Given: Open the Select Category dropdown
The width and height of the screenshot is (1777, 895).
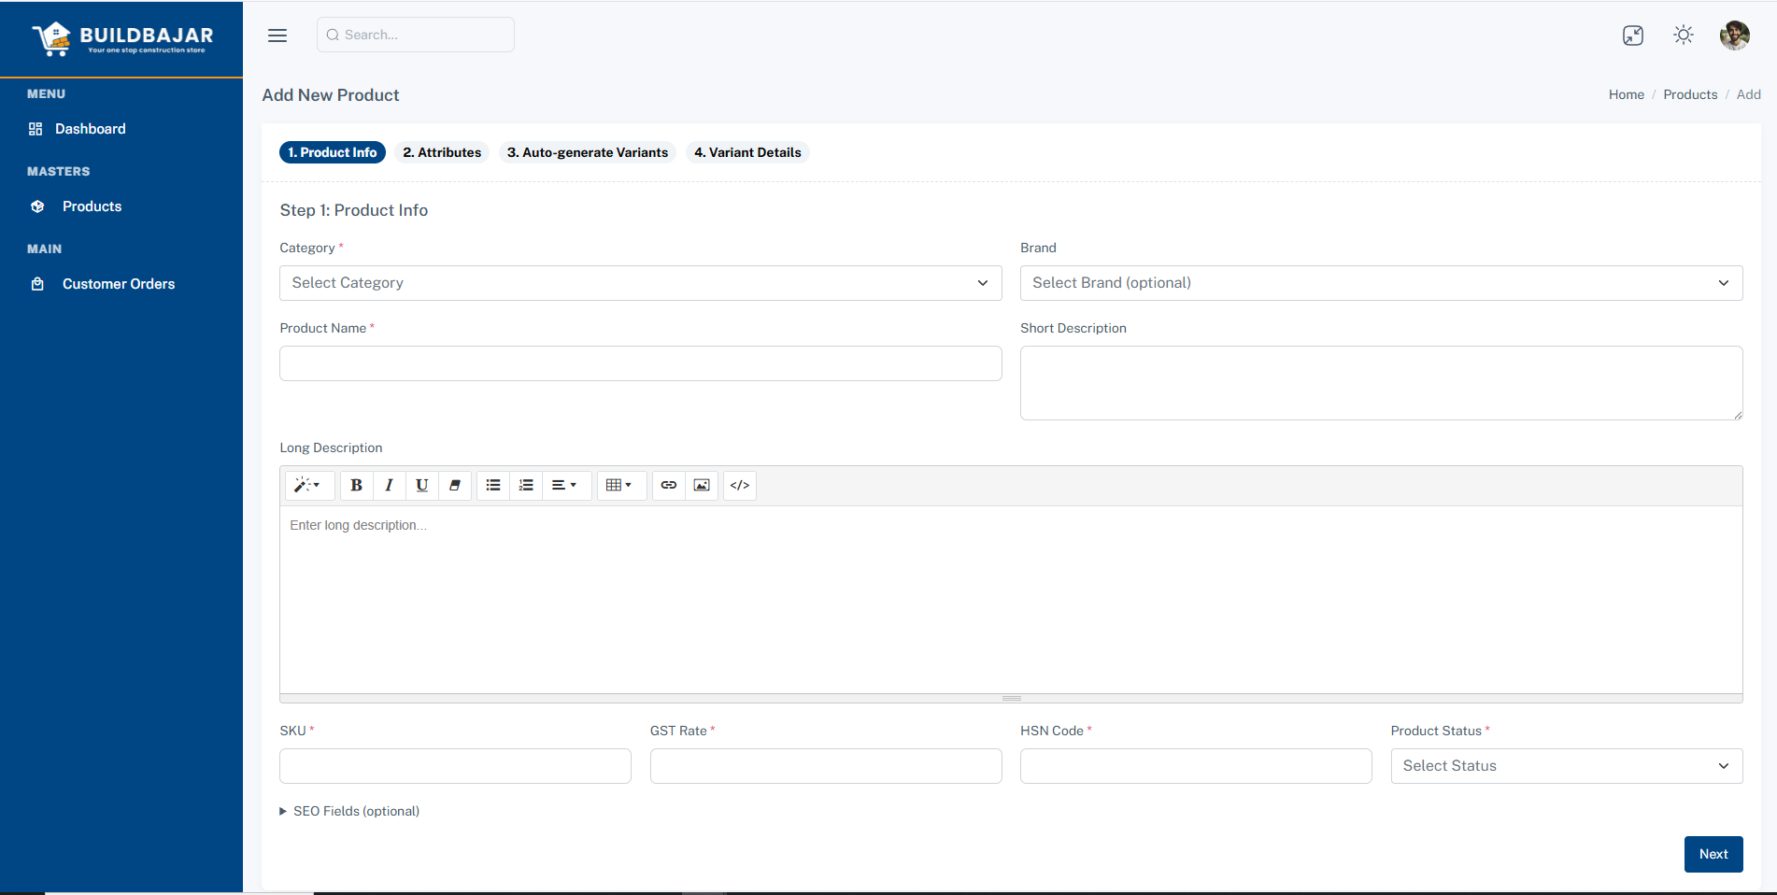Looking at the screenshot, I should coord(640,283).
